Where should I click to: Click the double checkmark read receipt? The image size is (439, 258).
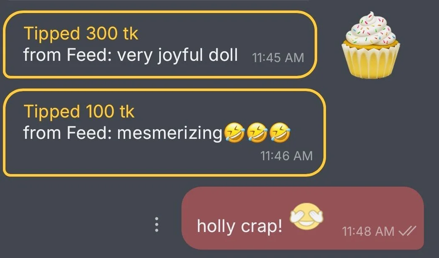click(x=407, y=231)
